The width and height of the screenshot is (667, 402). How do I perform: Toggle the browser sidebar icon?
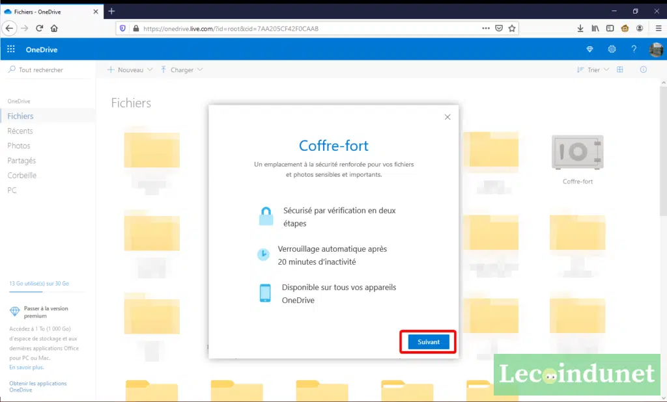pyautogui.click(x=610, y=29)
